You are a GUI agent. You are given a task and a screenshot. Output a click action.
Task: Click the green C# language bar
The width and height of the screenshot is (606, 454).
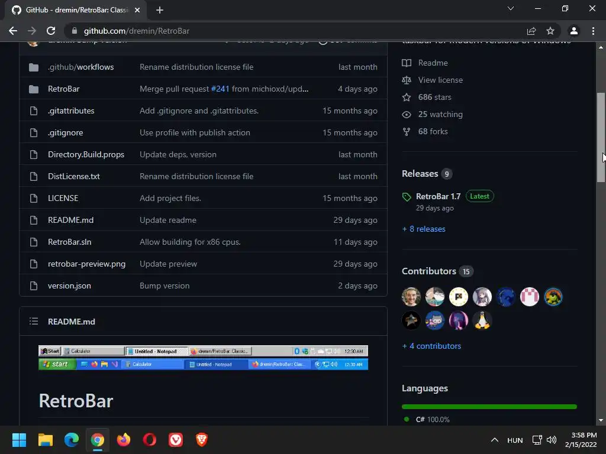(x=489, y=407)
